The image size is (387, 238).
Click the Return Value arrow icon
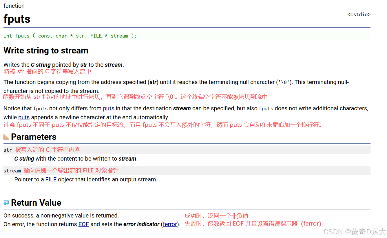click(6, 203)
